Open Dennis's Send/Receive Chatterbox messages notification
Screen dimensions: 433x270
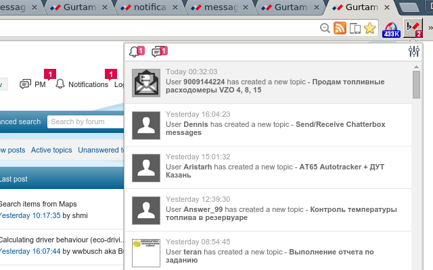(271, 128)
